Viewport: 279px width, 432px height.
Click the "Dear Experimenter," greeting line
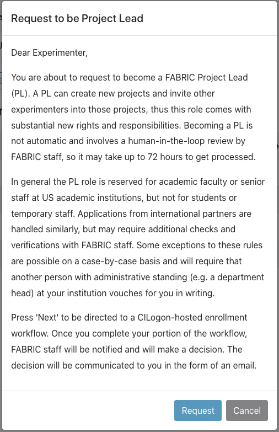pyautogui.click(x=49, y=52)
